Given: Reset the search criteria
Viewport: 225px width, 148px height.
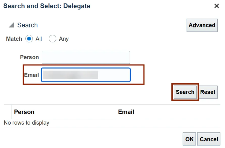Looking at the screenshot, I should pyautogui.click(x=207, y=92).
